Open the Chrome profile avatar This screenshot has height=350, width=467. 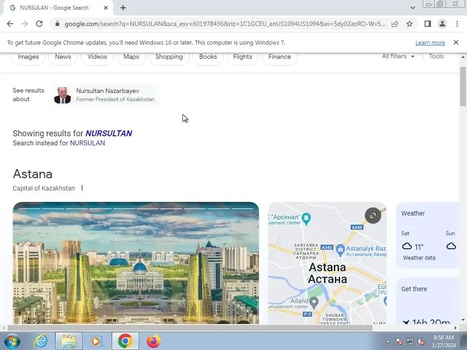pyautogui.click(x=442, y=24)
